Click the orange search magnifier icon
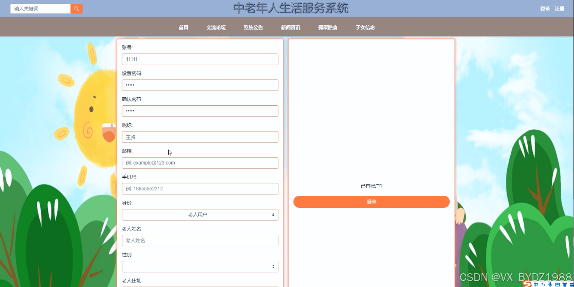The height and width of the screenshot is (287, 574). coord(77,9)
